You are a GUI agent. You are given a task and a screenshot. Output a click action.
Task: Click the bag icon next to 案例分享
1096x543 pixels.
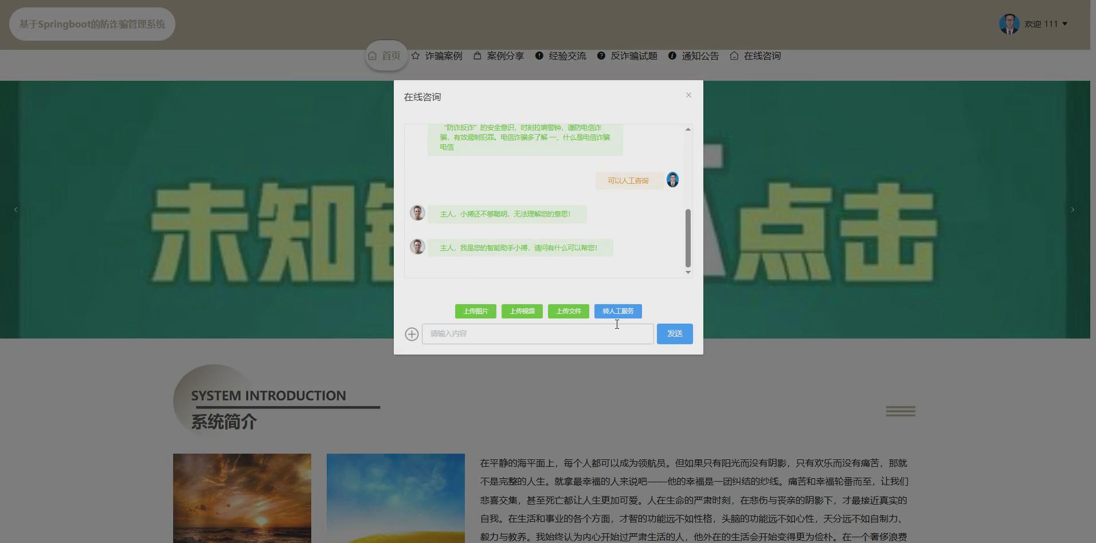pos(477,56)
